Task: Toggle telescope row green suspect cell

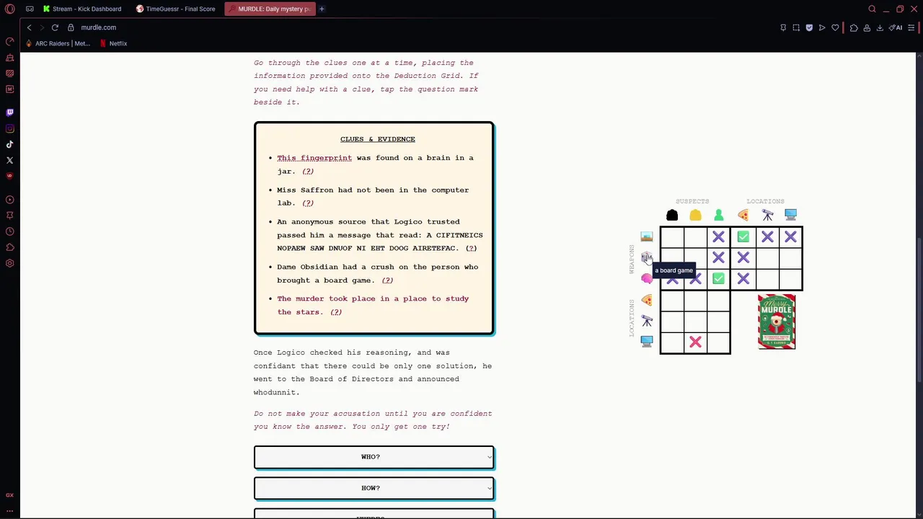Action: [719, 321]
